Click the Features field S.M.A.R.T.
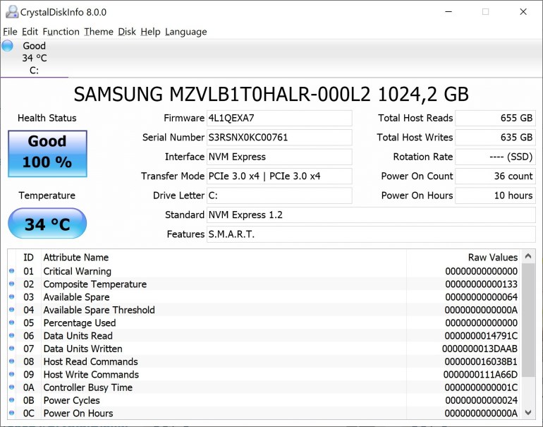Viewport: 543px width, 427px height. (x=371, y=234)
